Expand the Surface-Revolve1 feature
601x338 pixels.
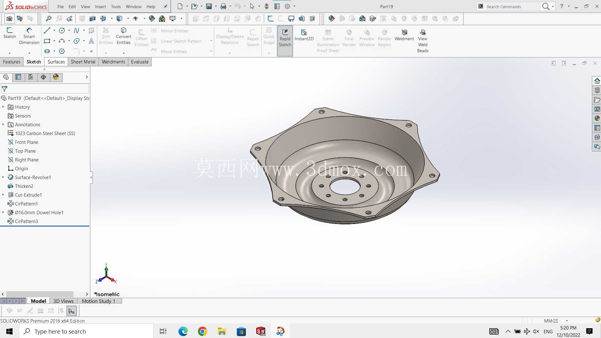3,177
